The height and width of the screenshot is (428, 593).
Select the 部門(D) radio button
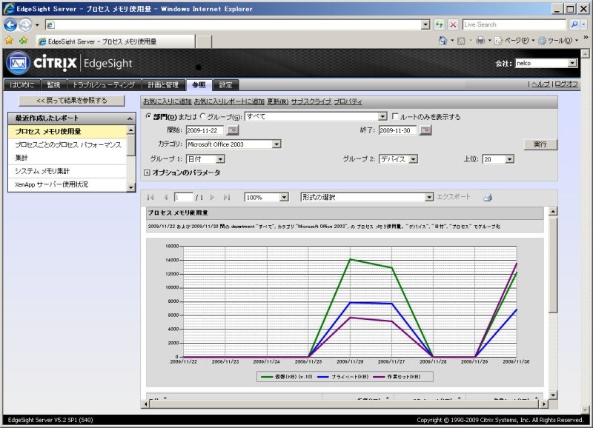(148, 116)
